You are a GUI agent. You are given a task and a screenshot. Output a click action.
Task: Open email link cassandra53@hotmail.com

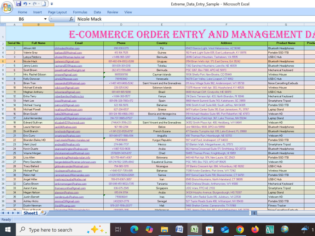(70, 83)
